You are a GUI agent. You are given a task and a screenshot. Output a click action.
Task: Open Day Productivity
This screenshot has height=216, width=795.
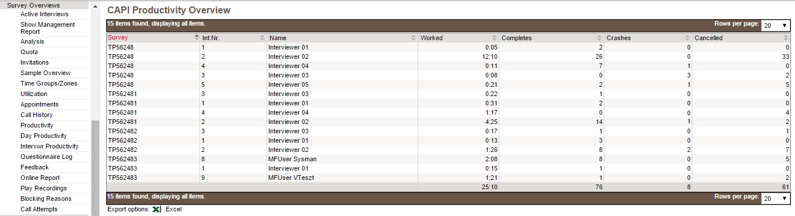pyautogui.click(x=44, y=136)
